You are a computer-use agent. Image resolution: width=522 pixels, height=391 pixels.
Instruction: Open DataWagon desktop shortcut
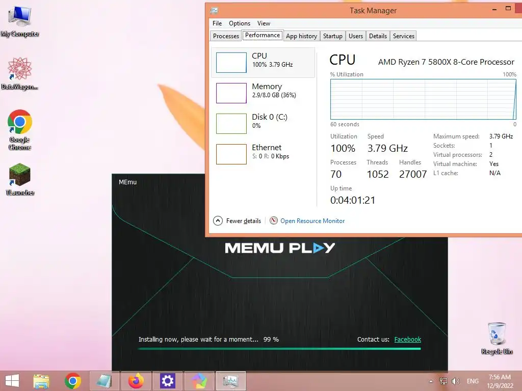pyautogui.click(x=20, y=73)
